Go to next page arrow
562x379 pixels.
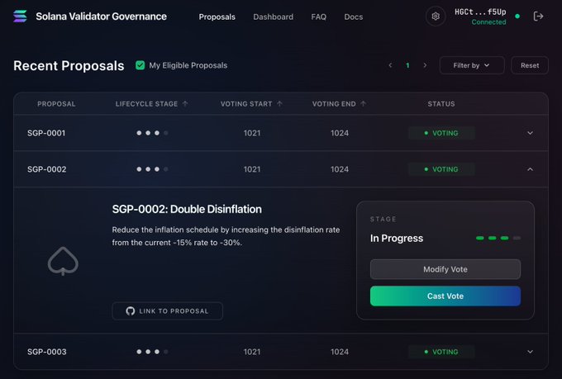425,65
